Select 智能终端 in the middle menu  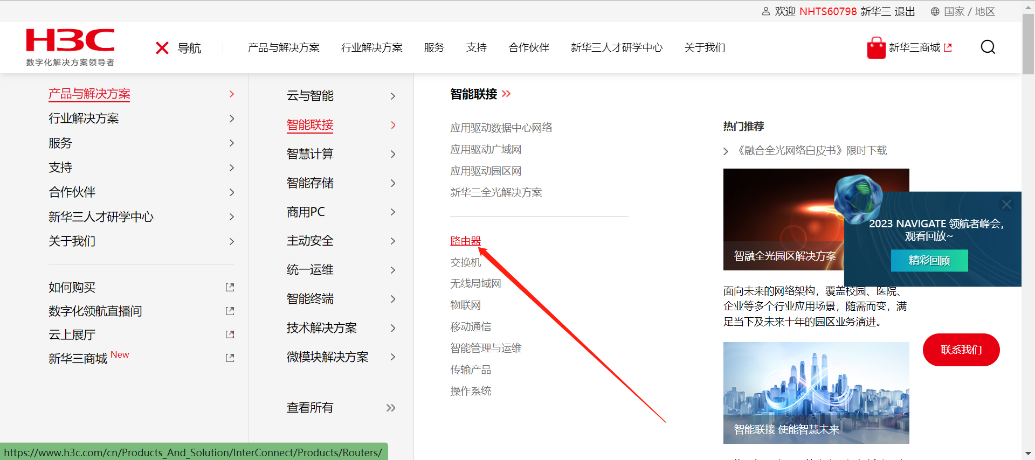[310, 299]
